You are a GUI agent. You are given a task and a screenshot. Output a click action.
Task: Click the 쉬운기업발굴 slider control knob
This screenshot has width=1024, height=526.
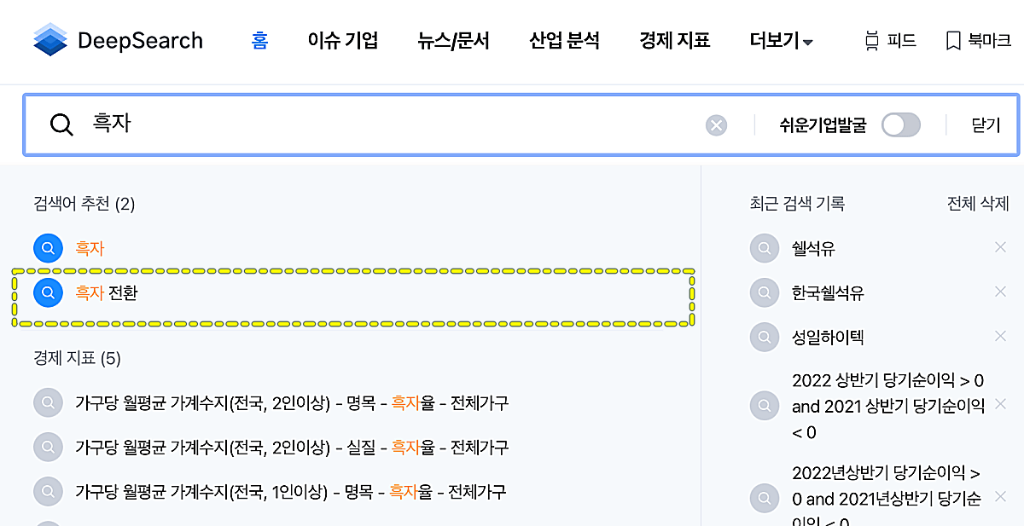click(892, 124)
